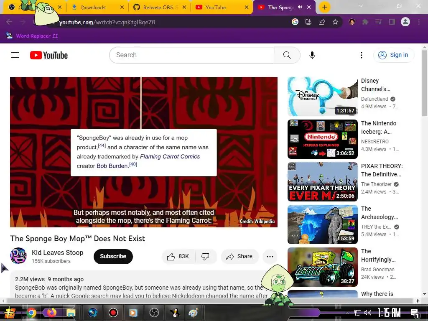The height and width of the screenshot is (321, 428).
Task: Open the Start menu on taskbar
Action: (x=10, y=313)
